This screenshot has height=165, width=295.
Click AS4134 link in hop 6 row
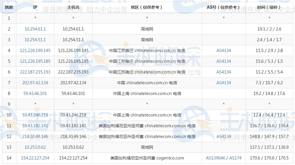pyautogui.click(x=224, y=72)
